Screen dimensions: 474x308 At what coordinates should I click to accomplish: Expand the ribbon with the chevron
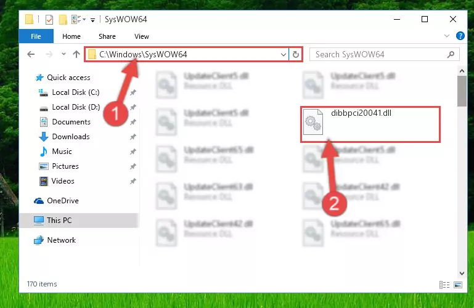(x=447, y=36)
